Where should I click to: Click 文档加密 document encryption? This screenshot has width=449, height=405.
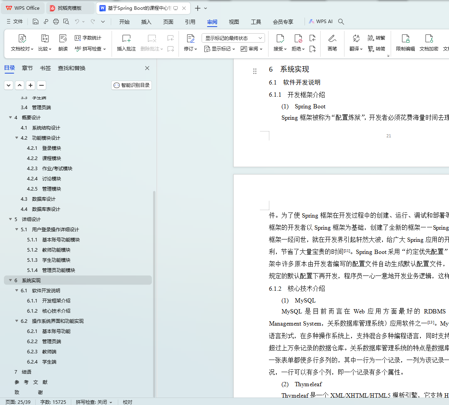click(429, 43)
